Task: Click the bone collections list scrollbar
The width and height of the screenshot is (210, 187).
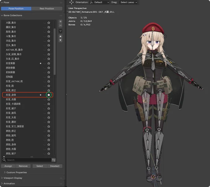Action: coord(55,52)
